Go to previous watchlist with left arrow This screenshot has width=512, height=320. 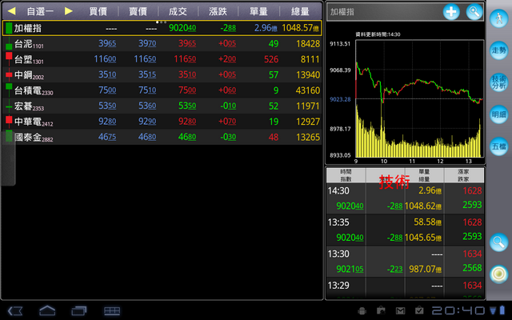tap(12, 11)
